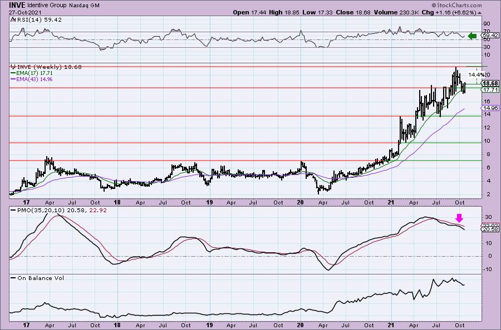Click the line icon before the RSI(14) legend
This screenshot has height=330, width=501.
pos(12,19)
